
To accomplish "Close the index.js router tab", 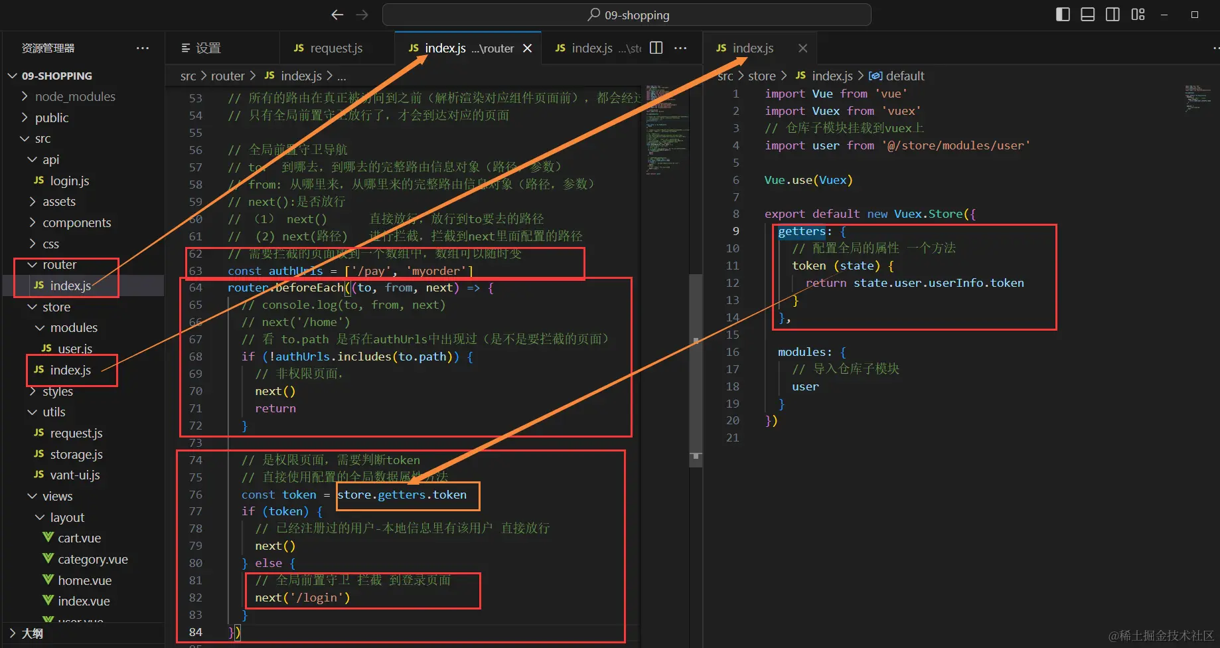I will point(527,48).
